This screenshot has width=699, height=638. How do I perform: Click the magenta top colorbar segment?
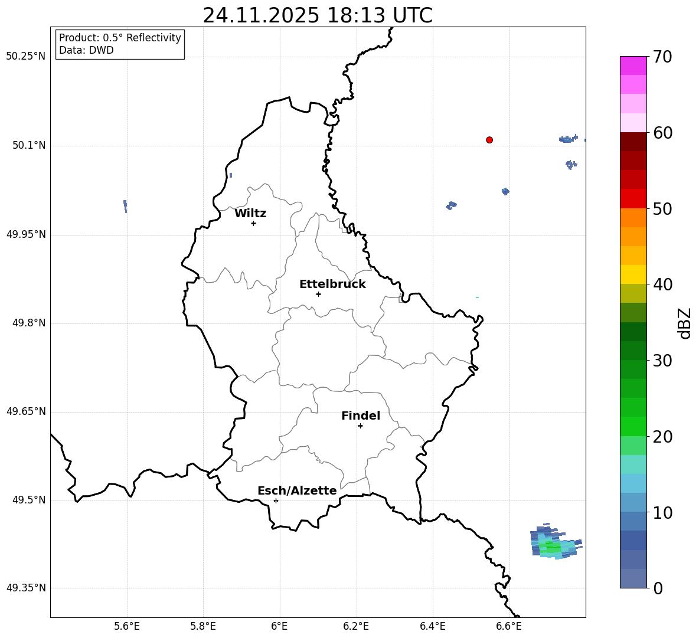(x=633, y=66)
